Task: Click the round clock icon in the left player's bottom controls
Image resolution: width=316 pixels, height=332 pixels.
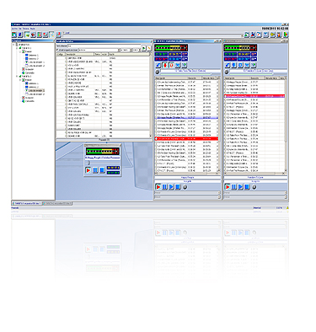Action: tap(185, 187)
